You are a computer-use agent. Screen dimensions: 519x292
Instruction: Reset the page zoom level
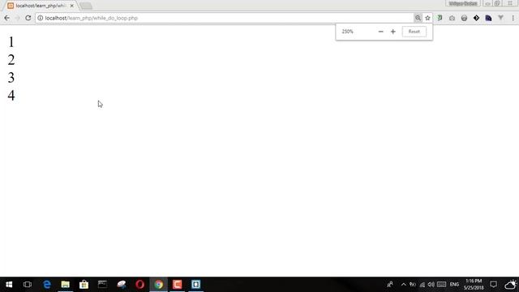[414, 32]
